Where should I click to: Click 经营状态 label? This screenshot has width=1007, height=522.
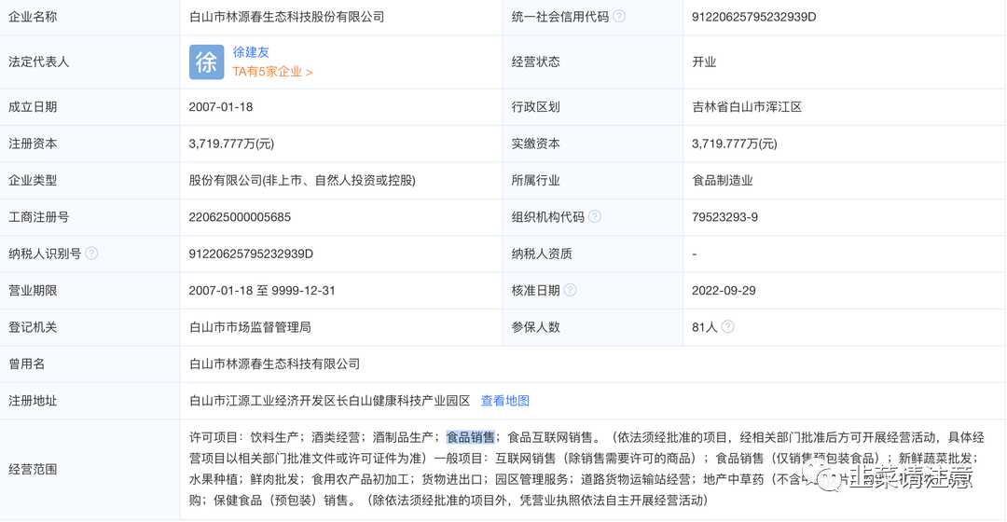coord(535,62)
